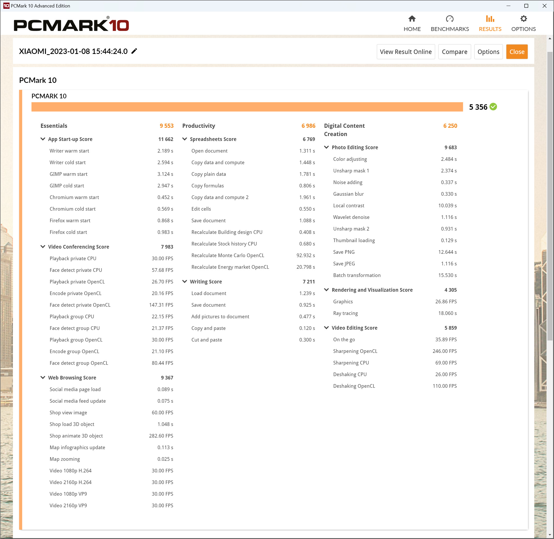Collapse Photo Editing Score section

coord(326,147)
